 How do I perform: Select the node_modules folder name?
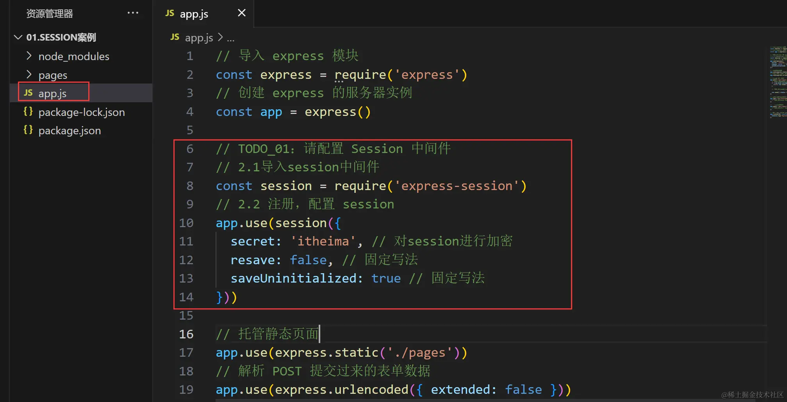click(x=74, y=57)
